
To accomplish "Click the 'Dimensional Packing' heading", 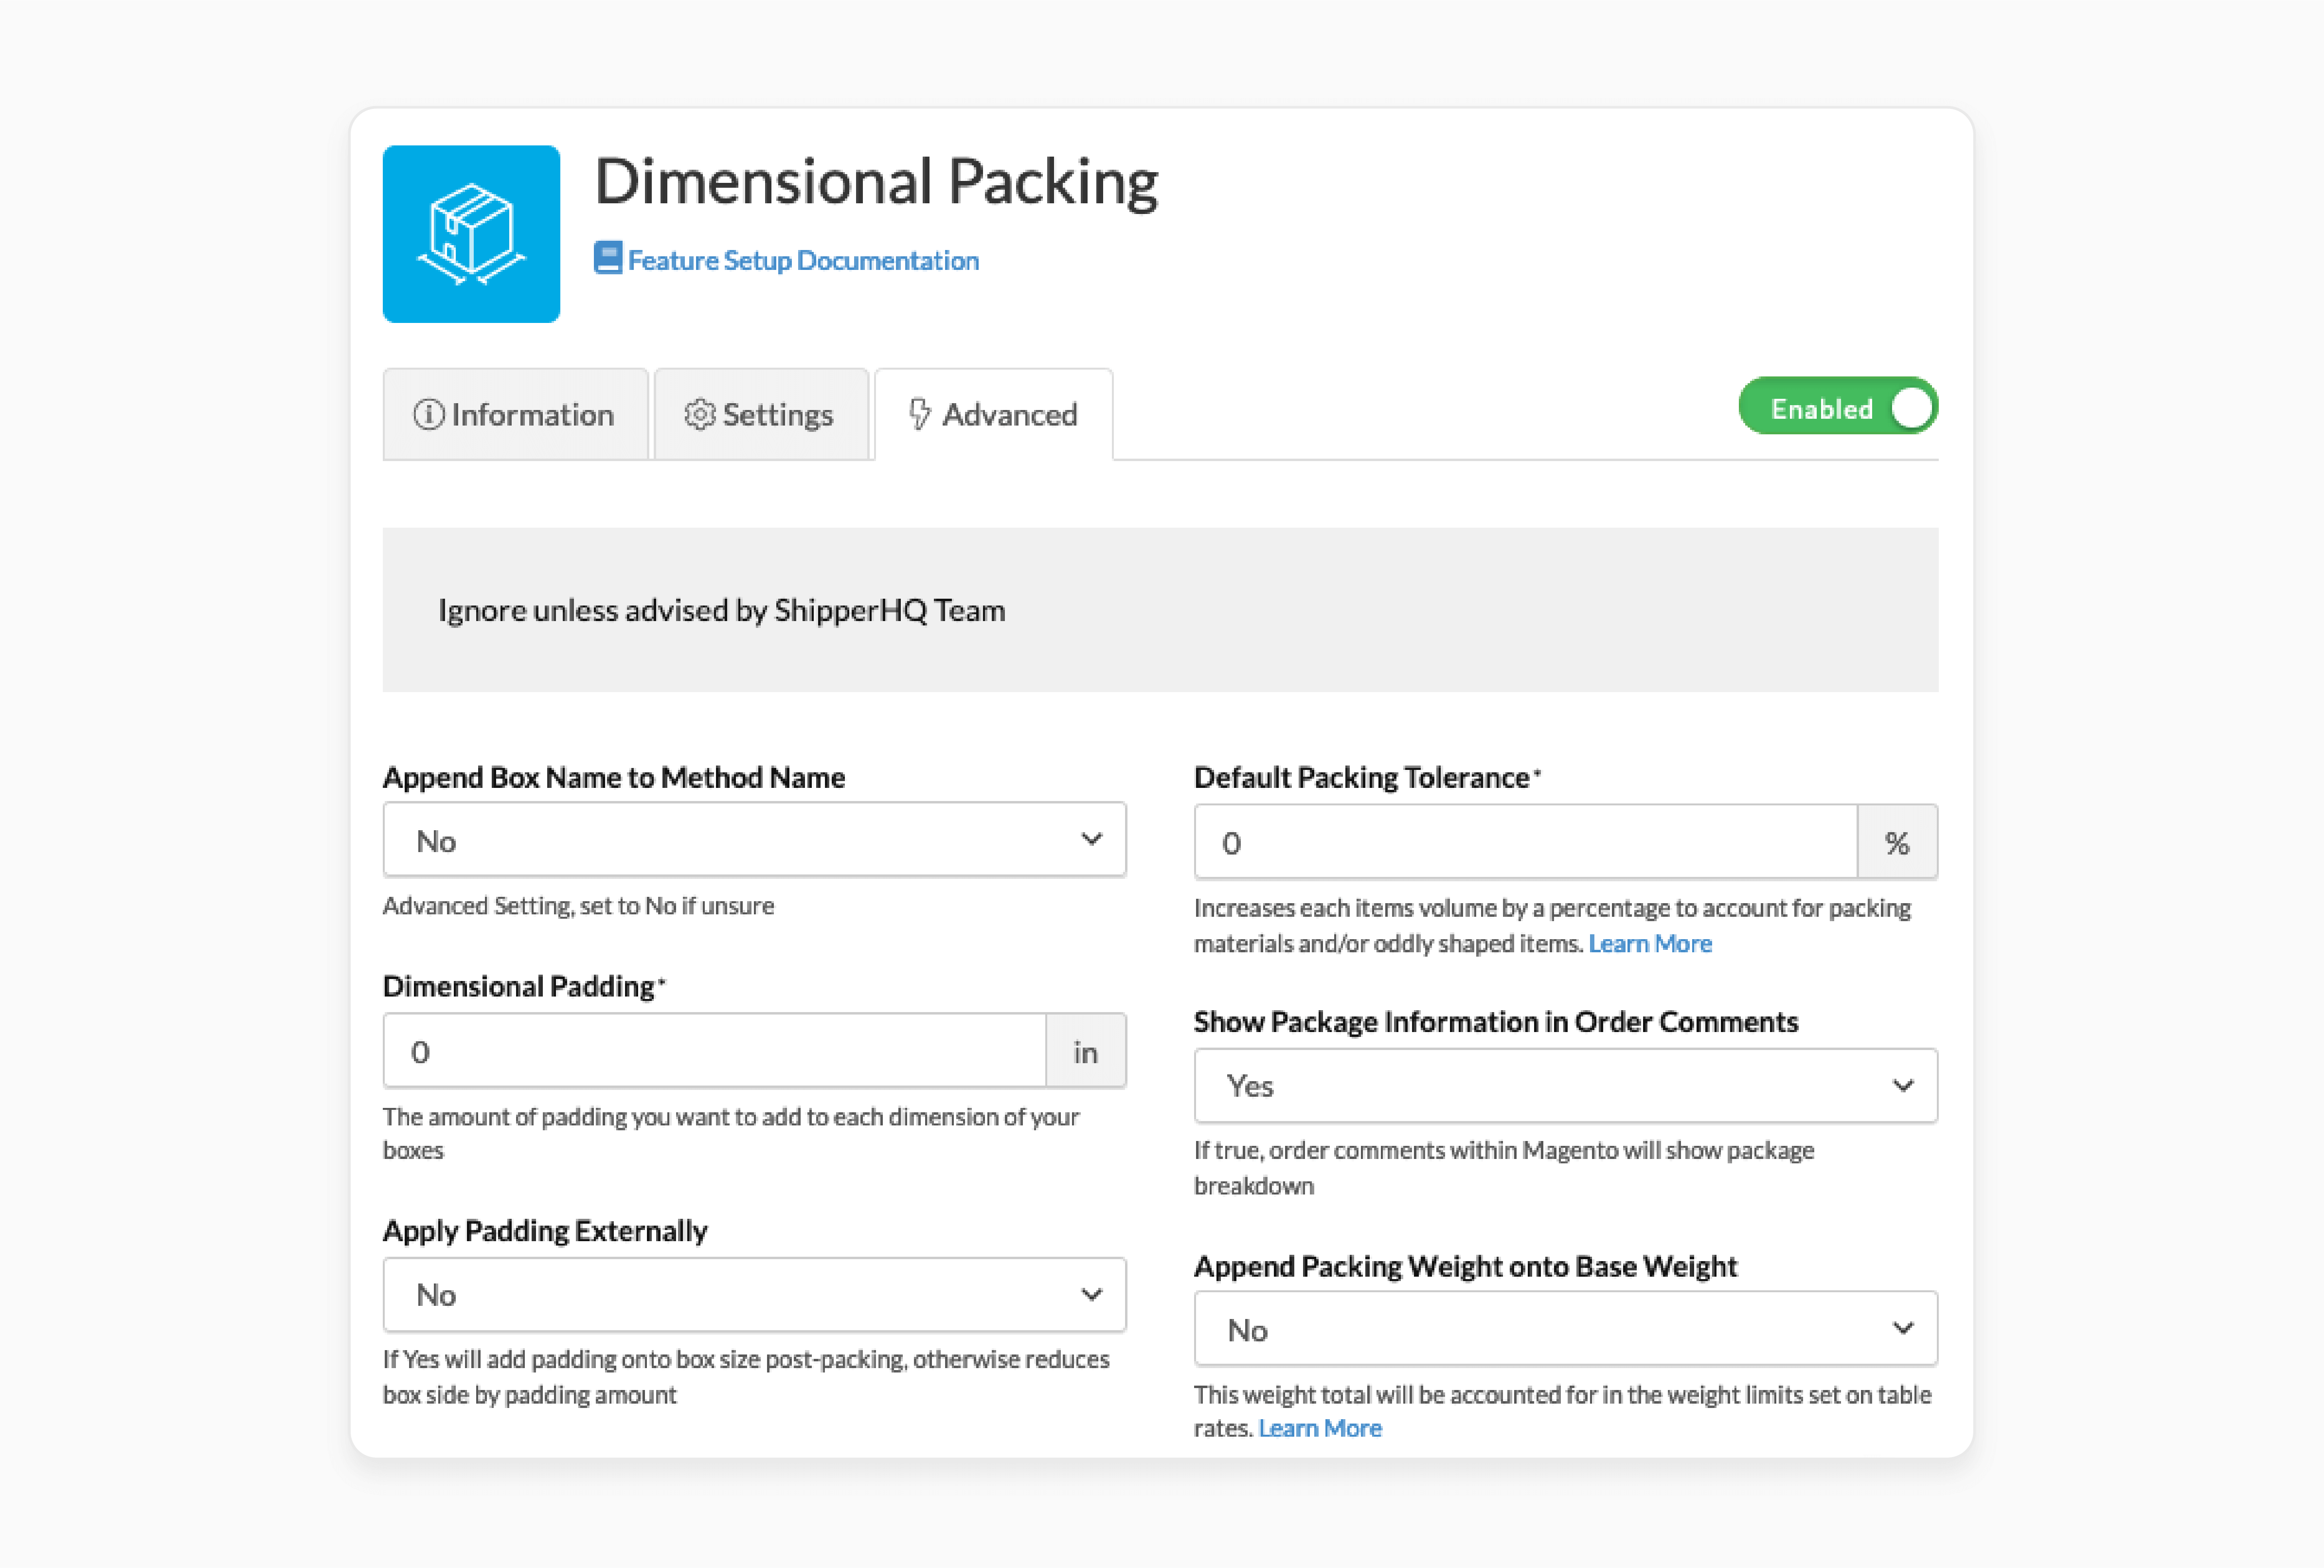I will 876,182.
